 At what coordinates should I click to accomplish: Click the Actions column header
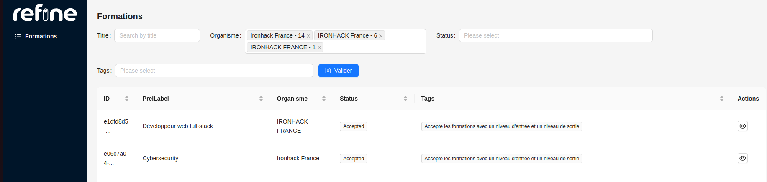click(748, 99)
